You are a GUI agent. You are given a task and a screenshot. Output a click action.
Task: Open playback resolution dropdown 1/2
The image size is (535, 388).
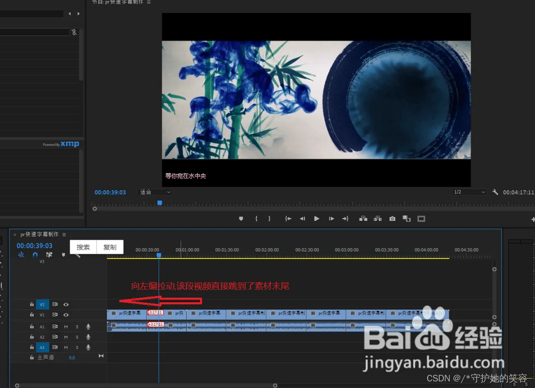(x=470, y=192)
